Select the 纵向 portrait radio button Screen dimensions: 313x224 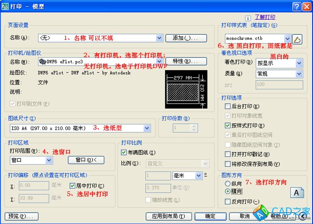(228, 184)
